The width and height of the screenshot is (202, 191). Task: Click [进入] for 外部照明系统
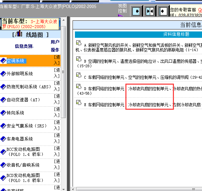tap(57, 73)
